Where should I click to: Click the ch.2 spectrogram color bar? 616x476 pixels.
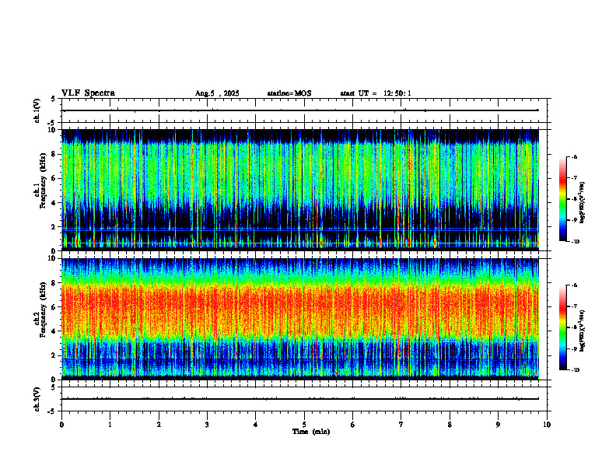tap(562, 327)
